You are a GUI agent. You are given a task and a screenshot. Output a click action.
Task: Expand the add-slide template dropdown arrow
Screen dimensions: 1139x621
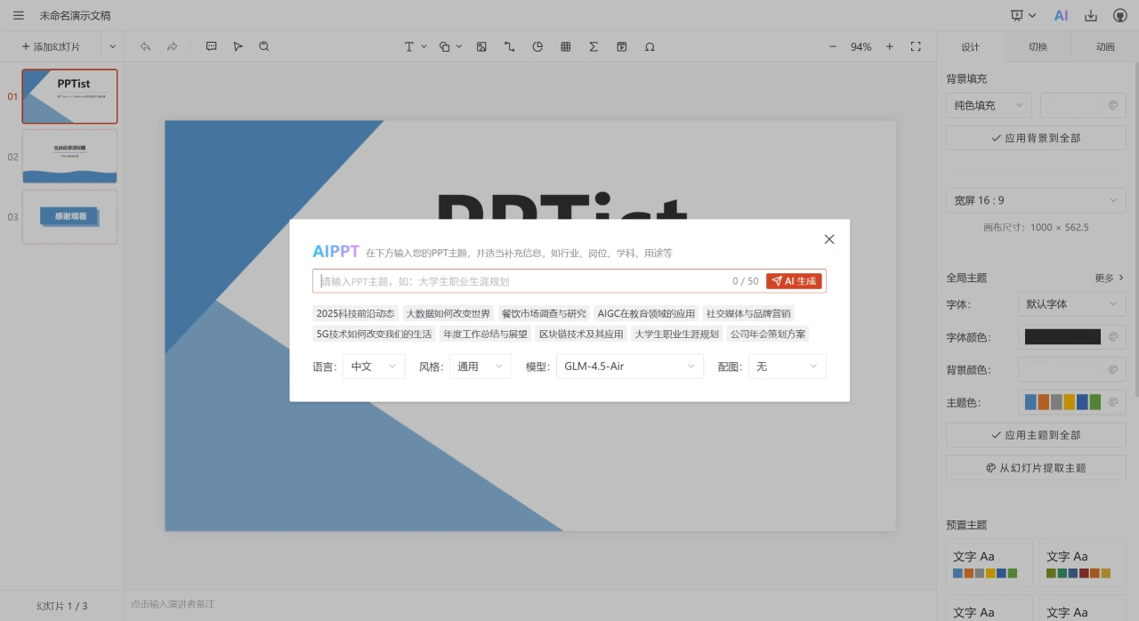[112, 46]
